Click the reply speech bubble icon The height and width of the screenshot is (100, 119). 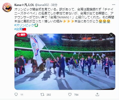click(16, 94)
